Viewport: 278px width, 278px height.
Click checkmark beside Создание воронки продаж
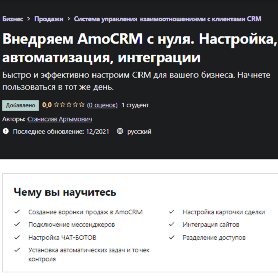17,212
